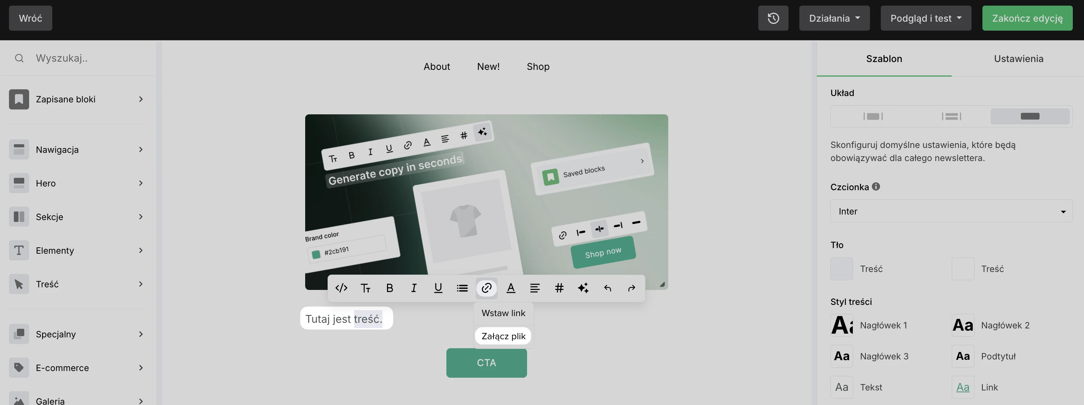Switch to the Szablon tab
The image size is (1084, 405).
[884, 59]
